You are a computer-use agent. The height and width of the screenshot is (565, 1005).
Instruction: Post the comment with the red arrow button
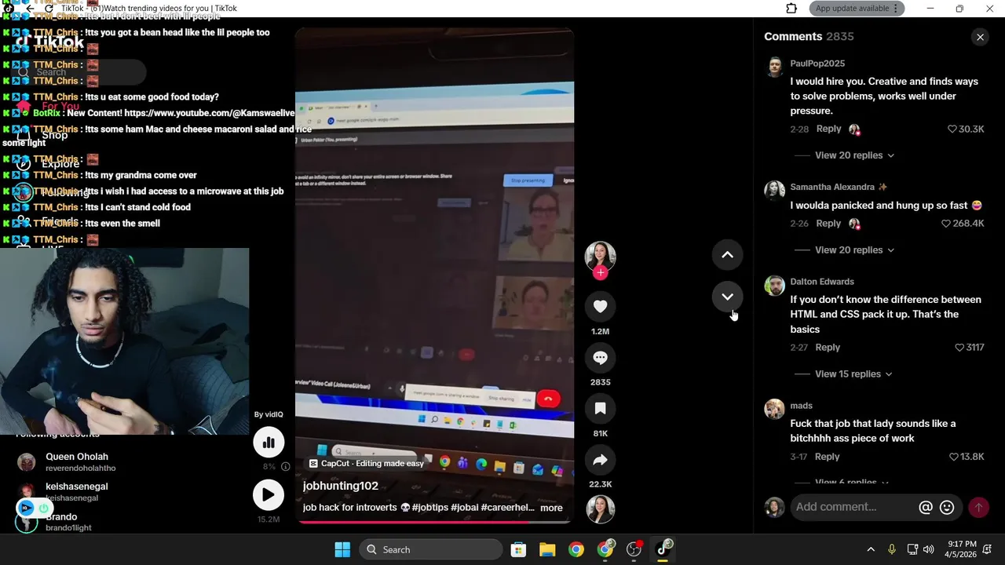click(x=978, y=508)
